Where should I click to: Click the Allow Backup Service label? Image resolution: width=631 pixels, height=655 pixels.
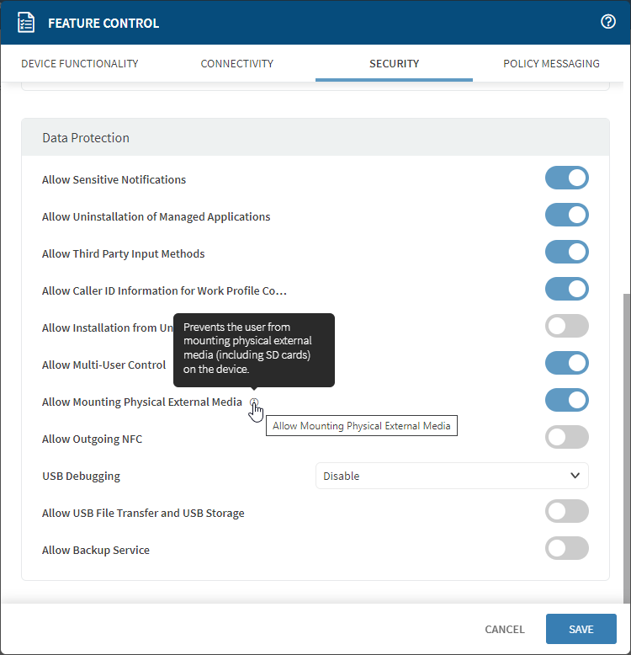point(96,550)
